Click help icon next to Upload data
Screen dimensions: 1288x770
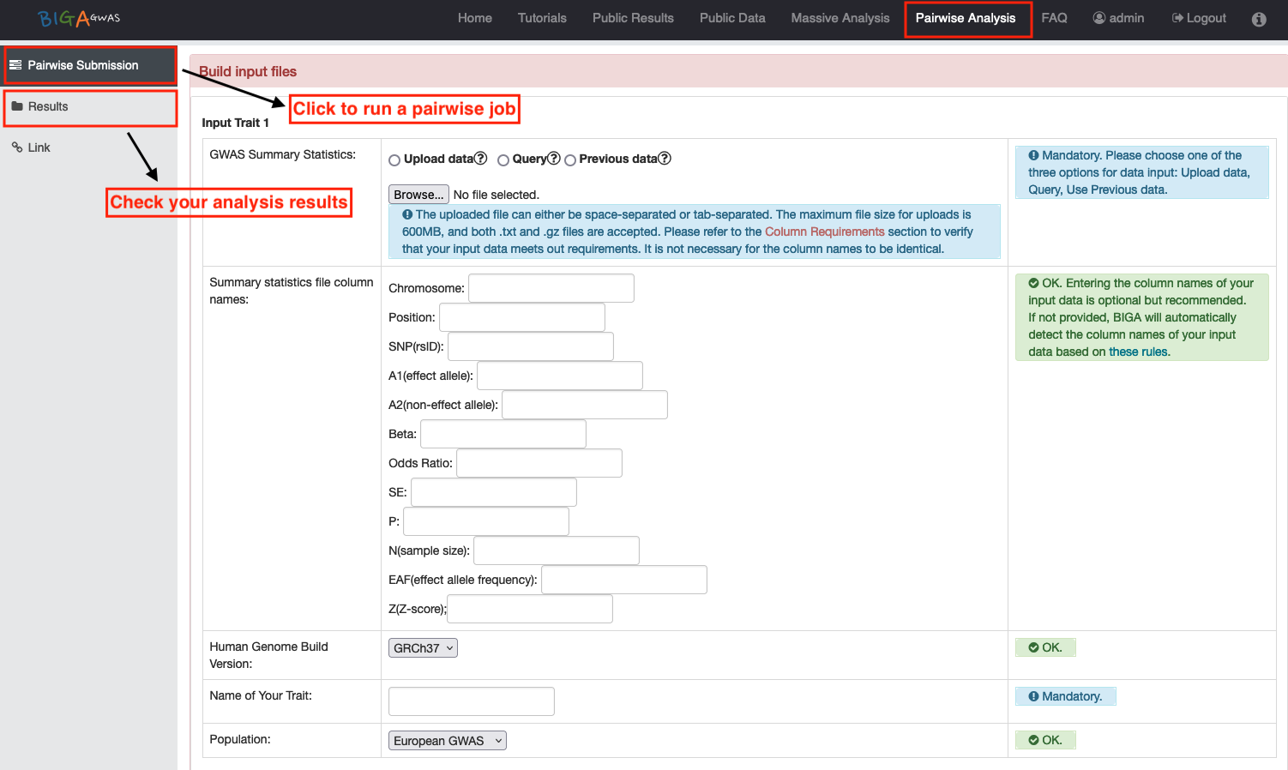[x=481, y=159]
